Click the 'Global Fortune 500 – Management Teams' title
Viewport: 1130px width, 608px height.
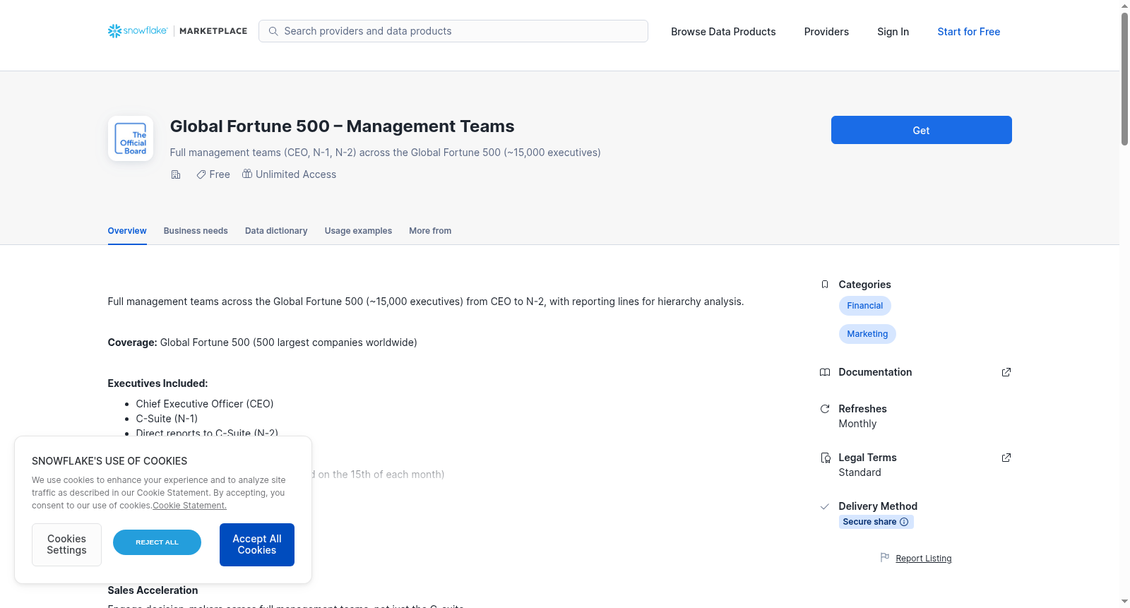342,126
